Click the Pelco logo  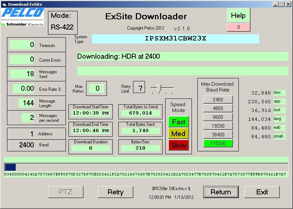pyautogui.click(x=22, y=17)
